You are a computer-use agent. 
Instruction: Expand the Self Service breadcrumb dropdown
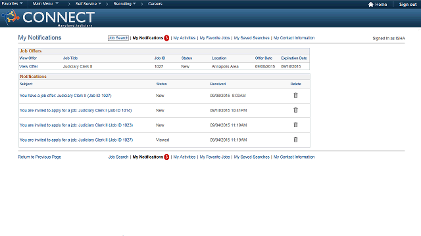[88, 4]
